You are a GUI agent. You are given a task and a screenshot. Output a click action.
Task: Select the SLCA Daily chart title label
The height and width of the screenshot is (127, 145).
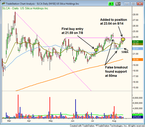click(25, 8)
